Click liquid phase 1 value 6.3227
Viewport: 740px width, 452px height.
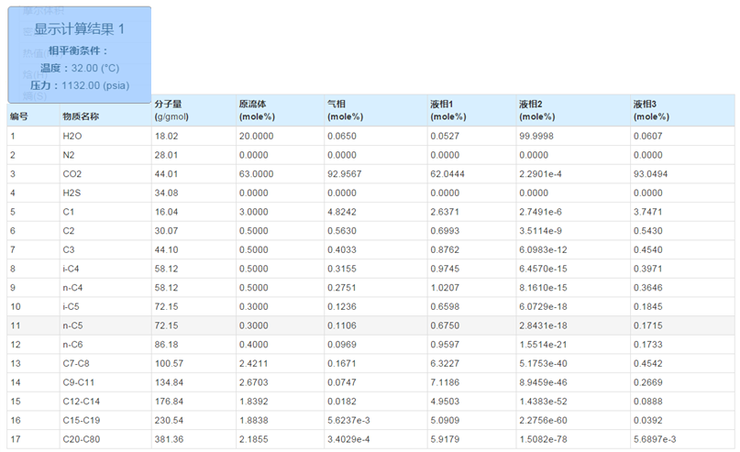click(445, 363)
